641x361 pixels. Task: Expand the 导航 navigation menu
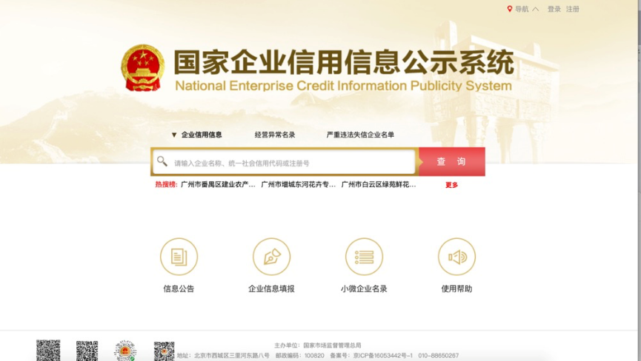tap(522, 9)
